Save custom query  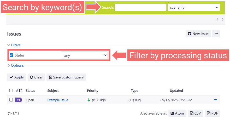coord(66,77)
